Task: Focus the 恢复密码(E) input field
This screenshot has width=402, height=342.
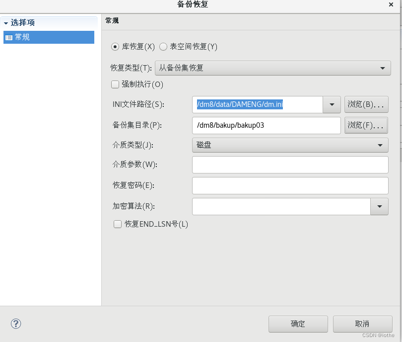Action: click(x=290, y=185)
